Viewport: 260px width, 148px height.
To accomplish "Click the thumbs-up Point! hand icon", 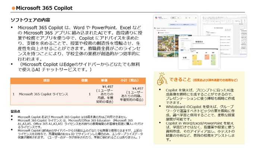I will [162, 79].
